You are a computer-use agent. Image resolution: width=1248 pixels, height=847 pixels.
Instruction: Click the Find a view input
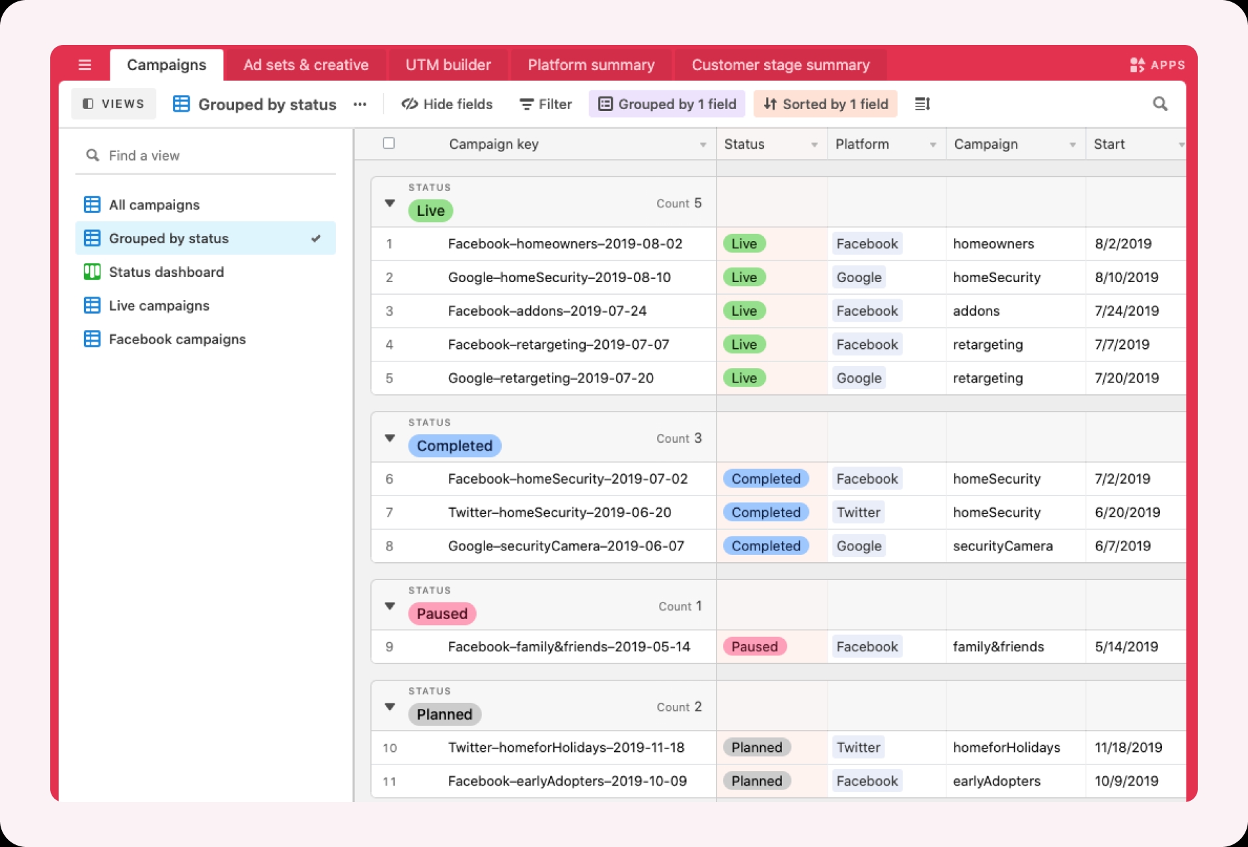(x=206, y=155)
